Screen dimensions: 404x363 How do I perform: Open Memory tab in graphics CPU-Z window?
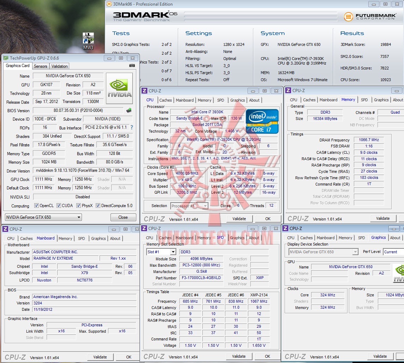point(345,238)
